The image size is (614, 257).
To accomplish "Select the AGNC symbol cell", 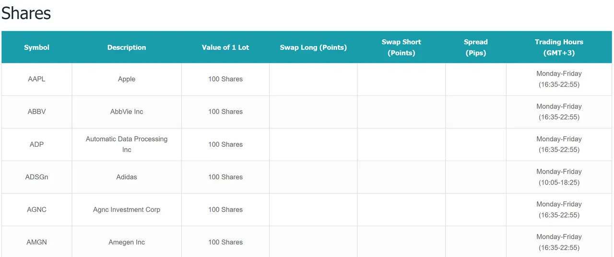I will pyautogui.click(x=36, y=210).
